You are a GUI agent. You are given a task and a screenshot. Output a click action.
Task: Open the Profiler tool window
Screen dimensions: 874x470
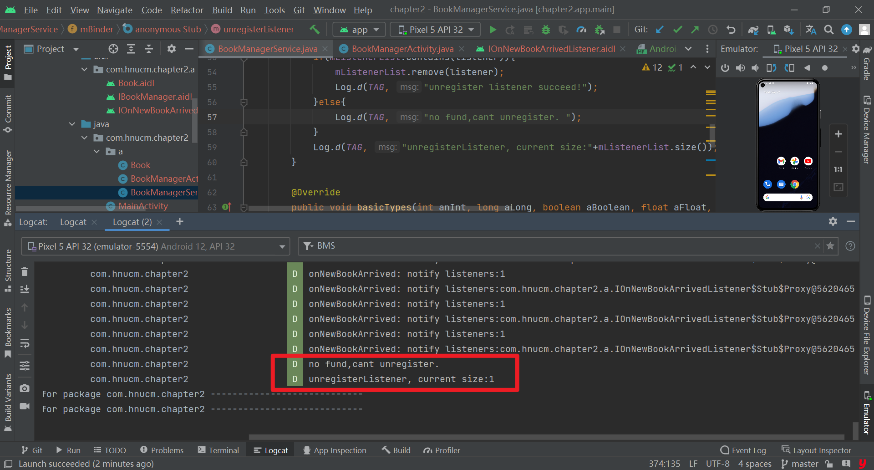[x=442, y=450]
